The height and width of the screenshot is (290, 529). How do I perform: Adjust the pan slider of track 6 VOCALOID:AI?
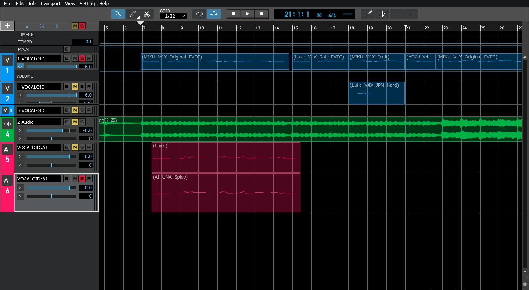click(51, 196)
